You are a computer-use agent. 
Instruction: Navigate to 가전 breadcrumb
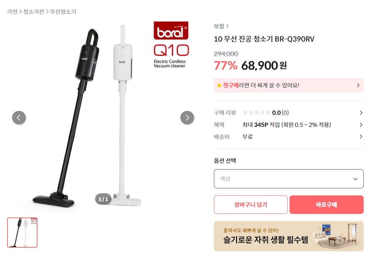click(12, 12)
